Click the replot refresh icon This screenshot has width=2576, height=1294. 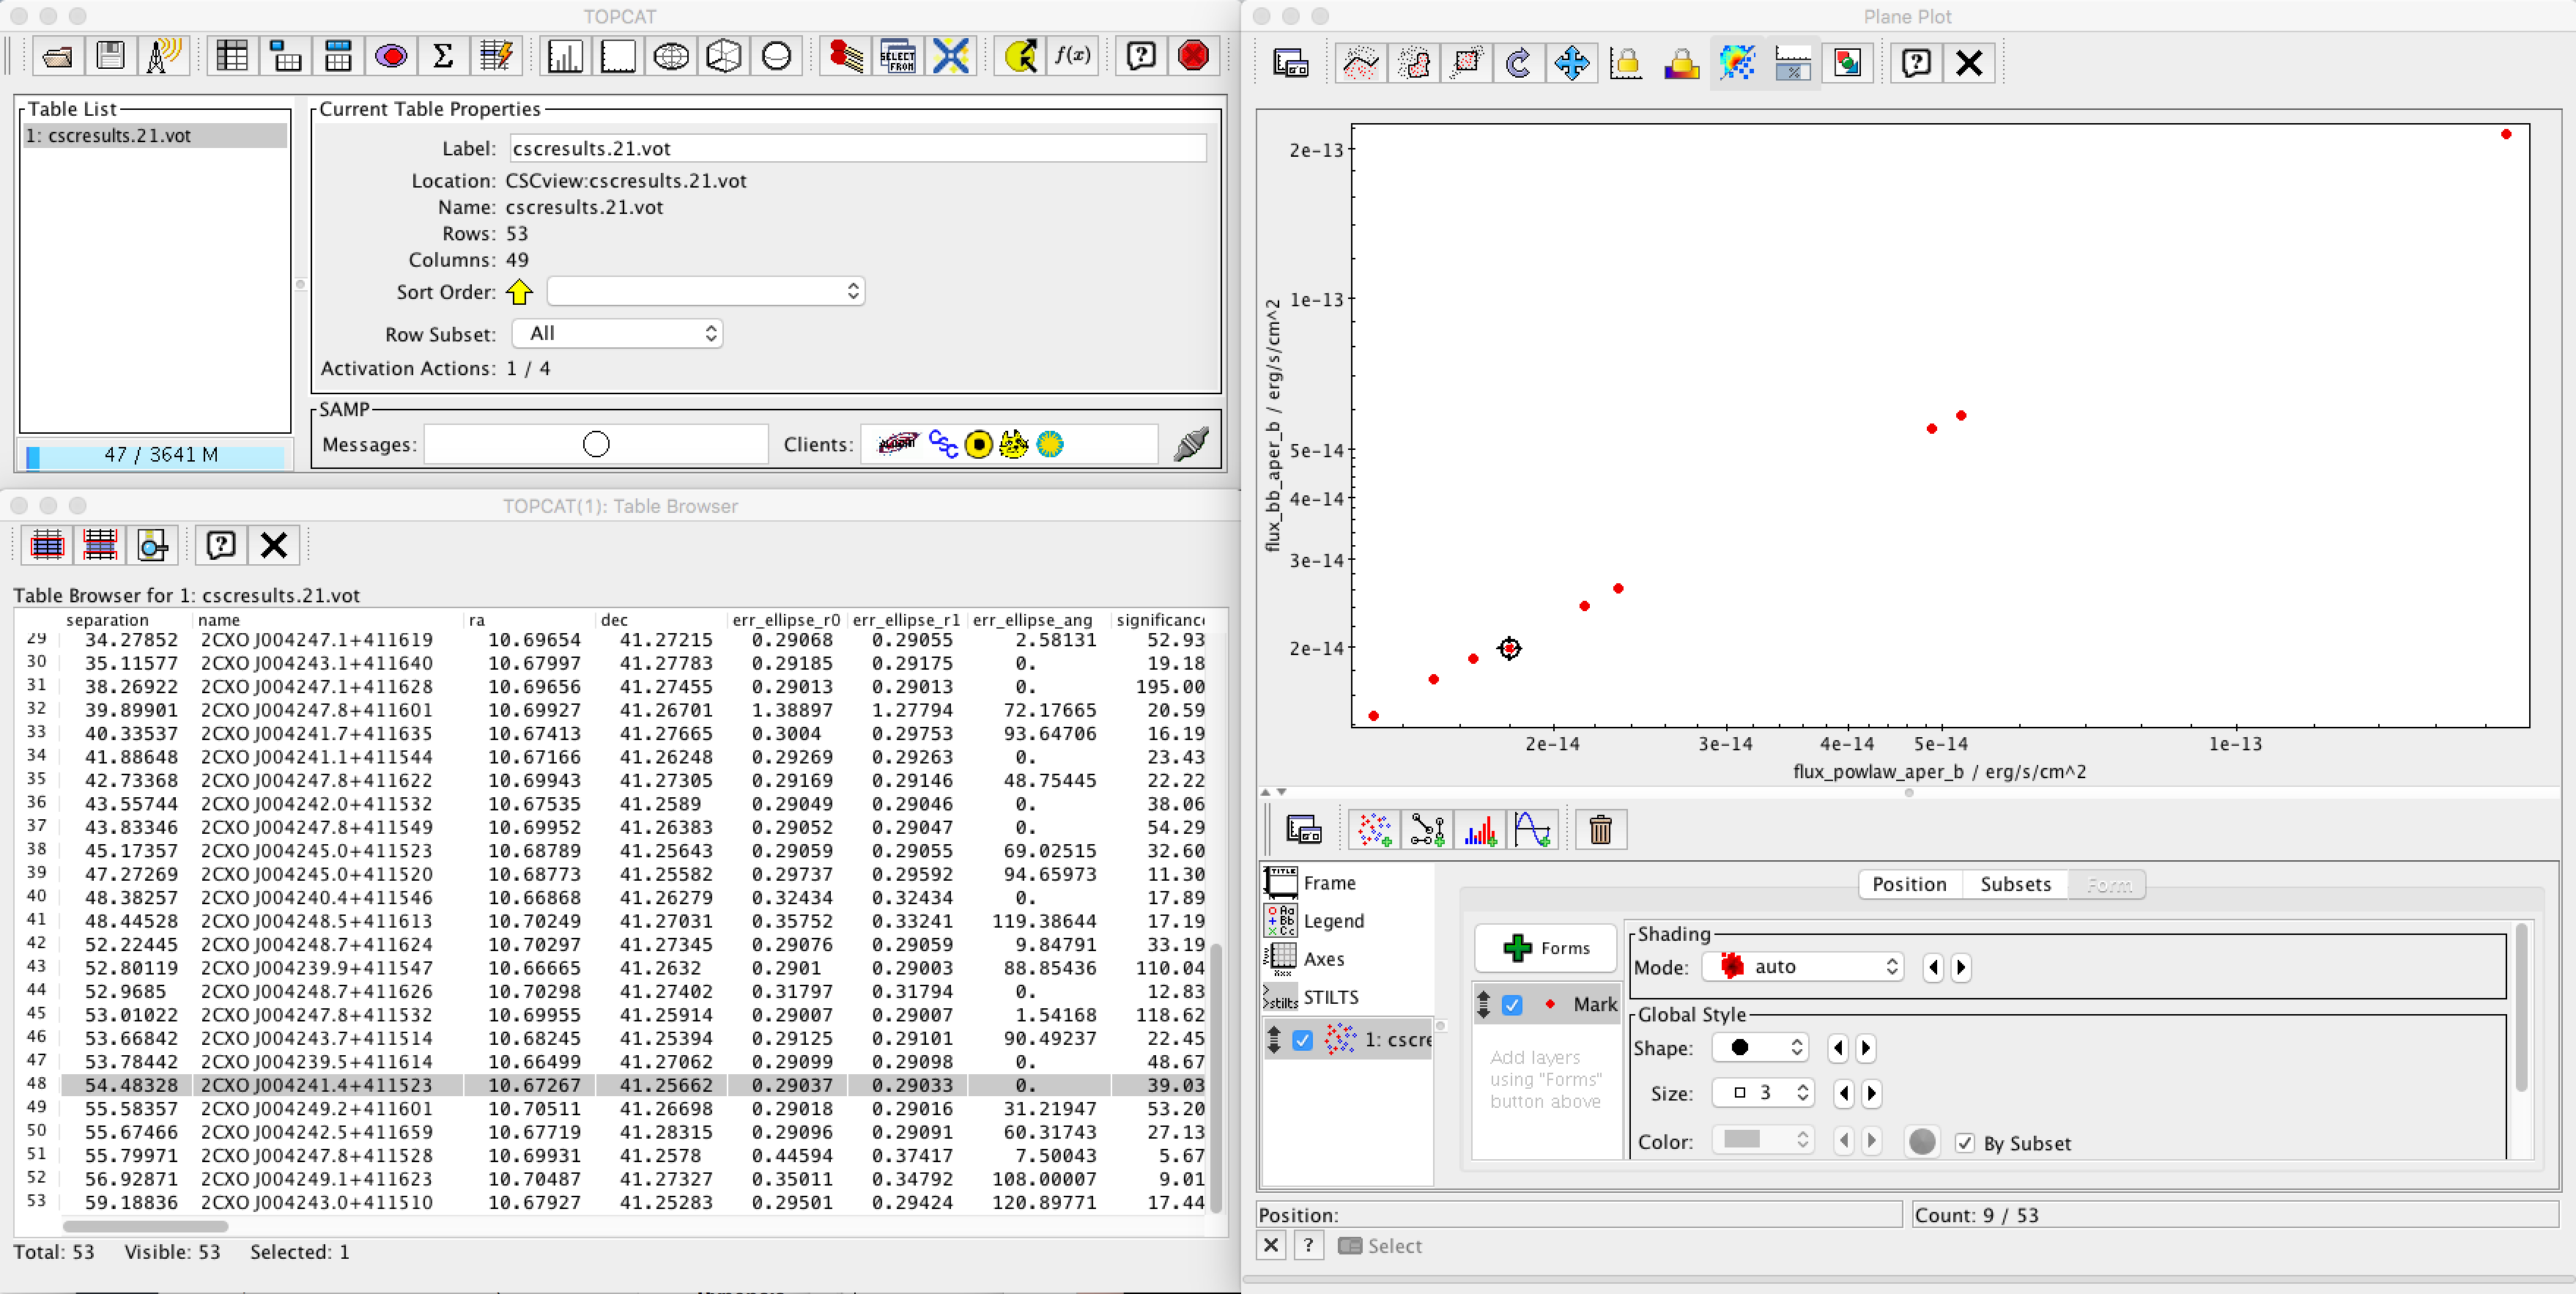coord(1518,64)
